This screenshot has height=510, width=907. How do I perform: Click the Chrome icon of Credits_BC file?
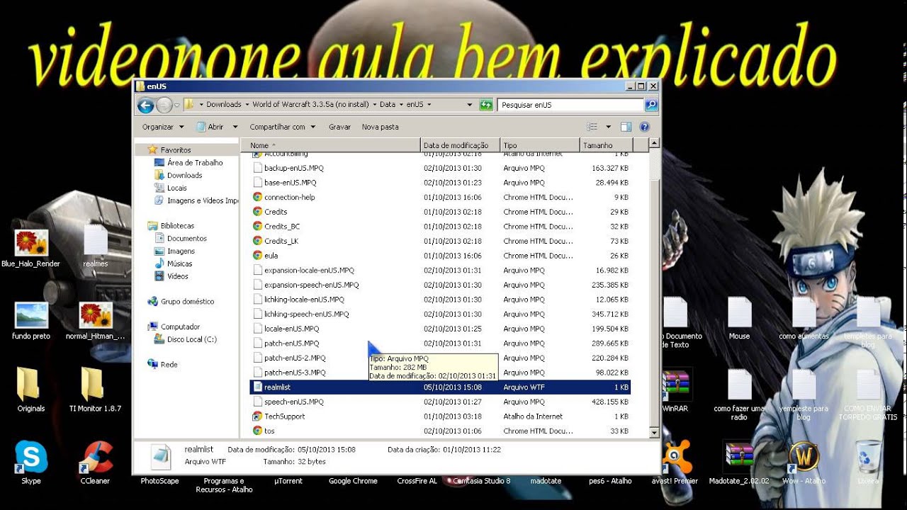tap(258, 226)
